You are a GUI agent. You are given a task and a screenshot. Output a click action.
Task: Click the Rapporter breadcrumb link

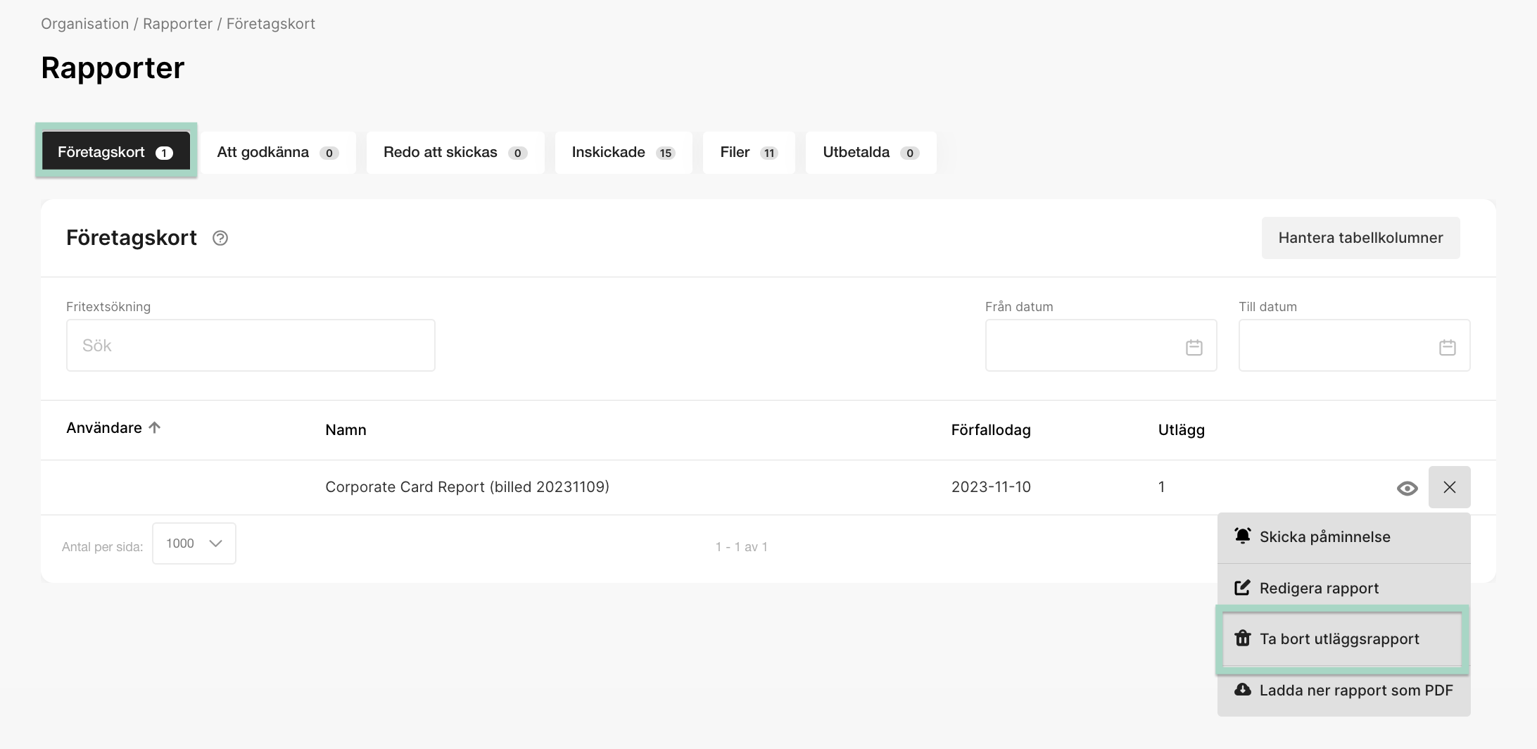point(177,24)
